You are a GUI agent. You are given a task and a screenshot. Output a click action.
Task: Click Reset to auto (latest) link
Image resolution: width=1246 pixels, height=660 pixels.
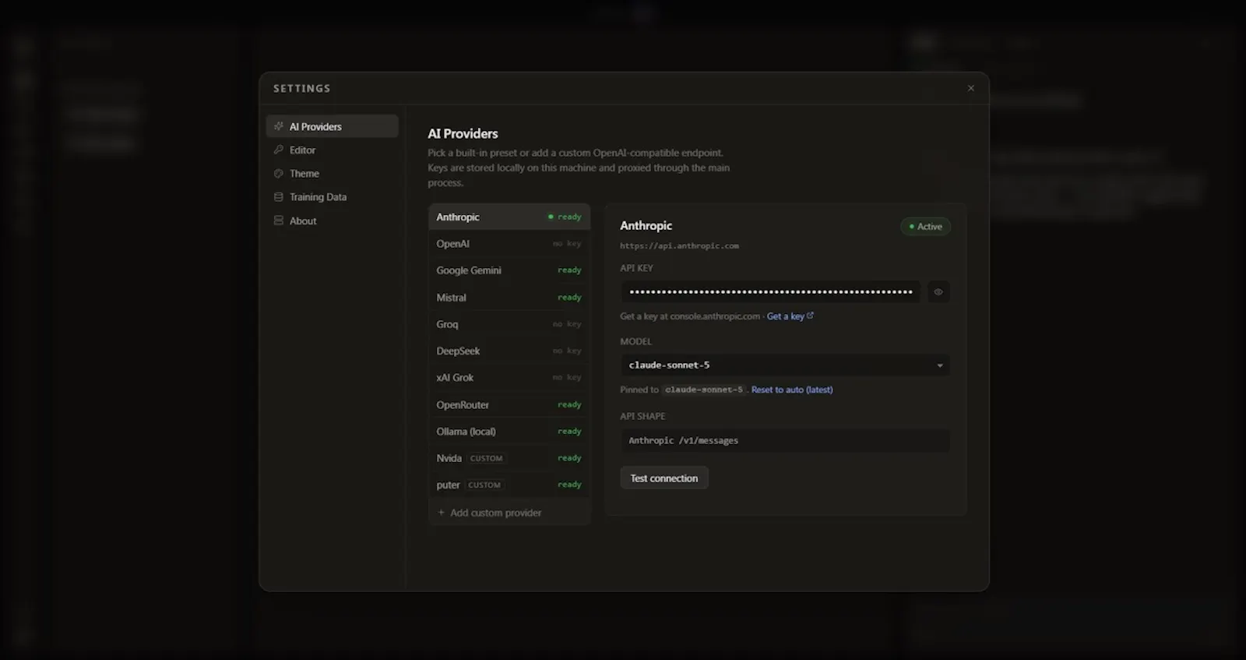[792, 390]
